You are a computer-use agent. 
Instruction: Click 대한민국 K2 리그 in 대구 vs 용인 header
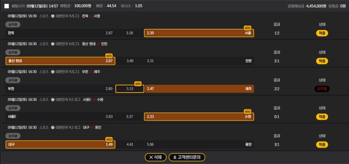pyautogui.click(x=68, y=128)
